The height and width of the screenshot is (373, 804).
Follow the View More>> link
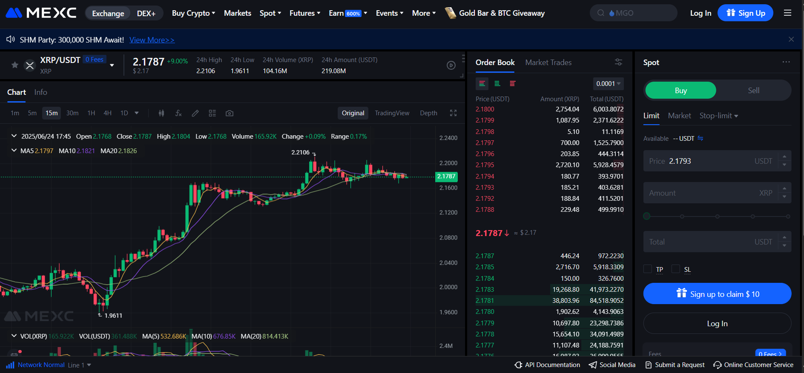click(x=152, y=40)
